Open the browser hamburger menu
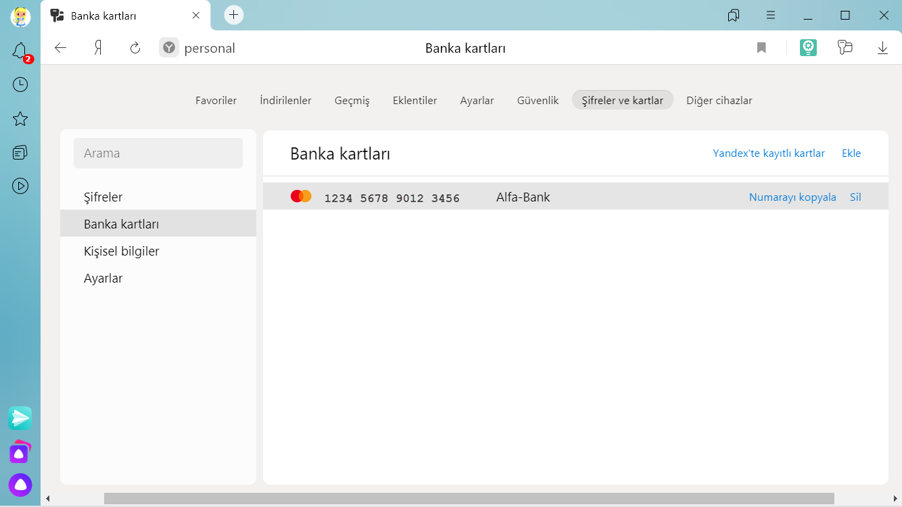 (771, 15)
